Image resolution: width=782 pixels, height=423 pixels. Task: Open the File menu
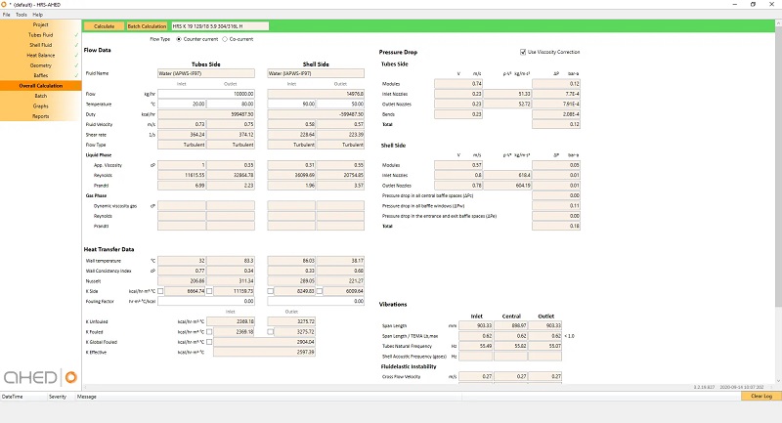pos(7,15)
